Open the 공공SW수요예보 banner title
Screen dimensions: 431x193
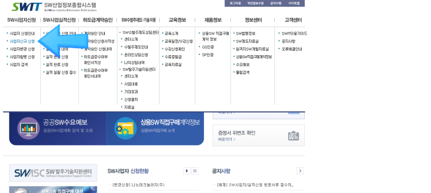65,122
